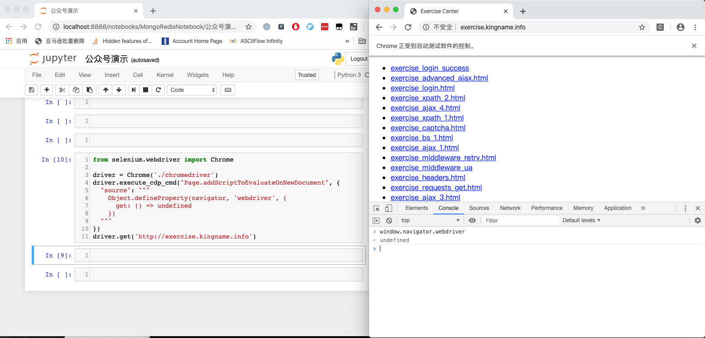
Task: Open new tab in Jupyter browser window
Action: pyautogui.click(x=153, y=11)
